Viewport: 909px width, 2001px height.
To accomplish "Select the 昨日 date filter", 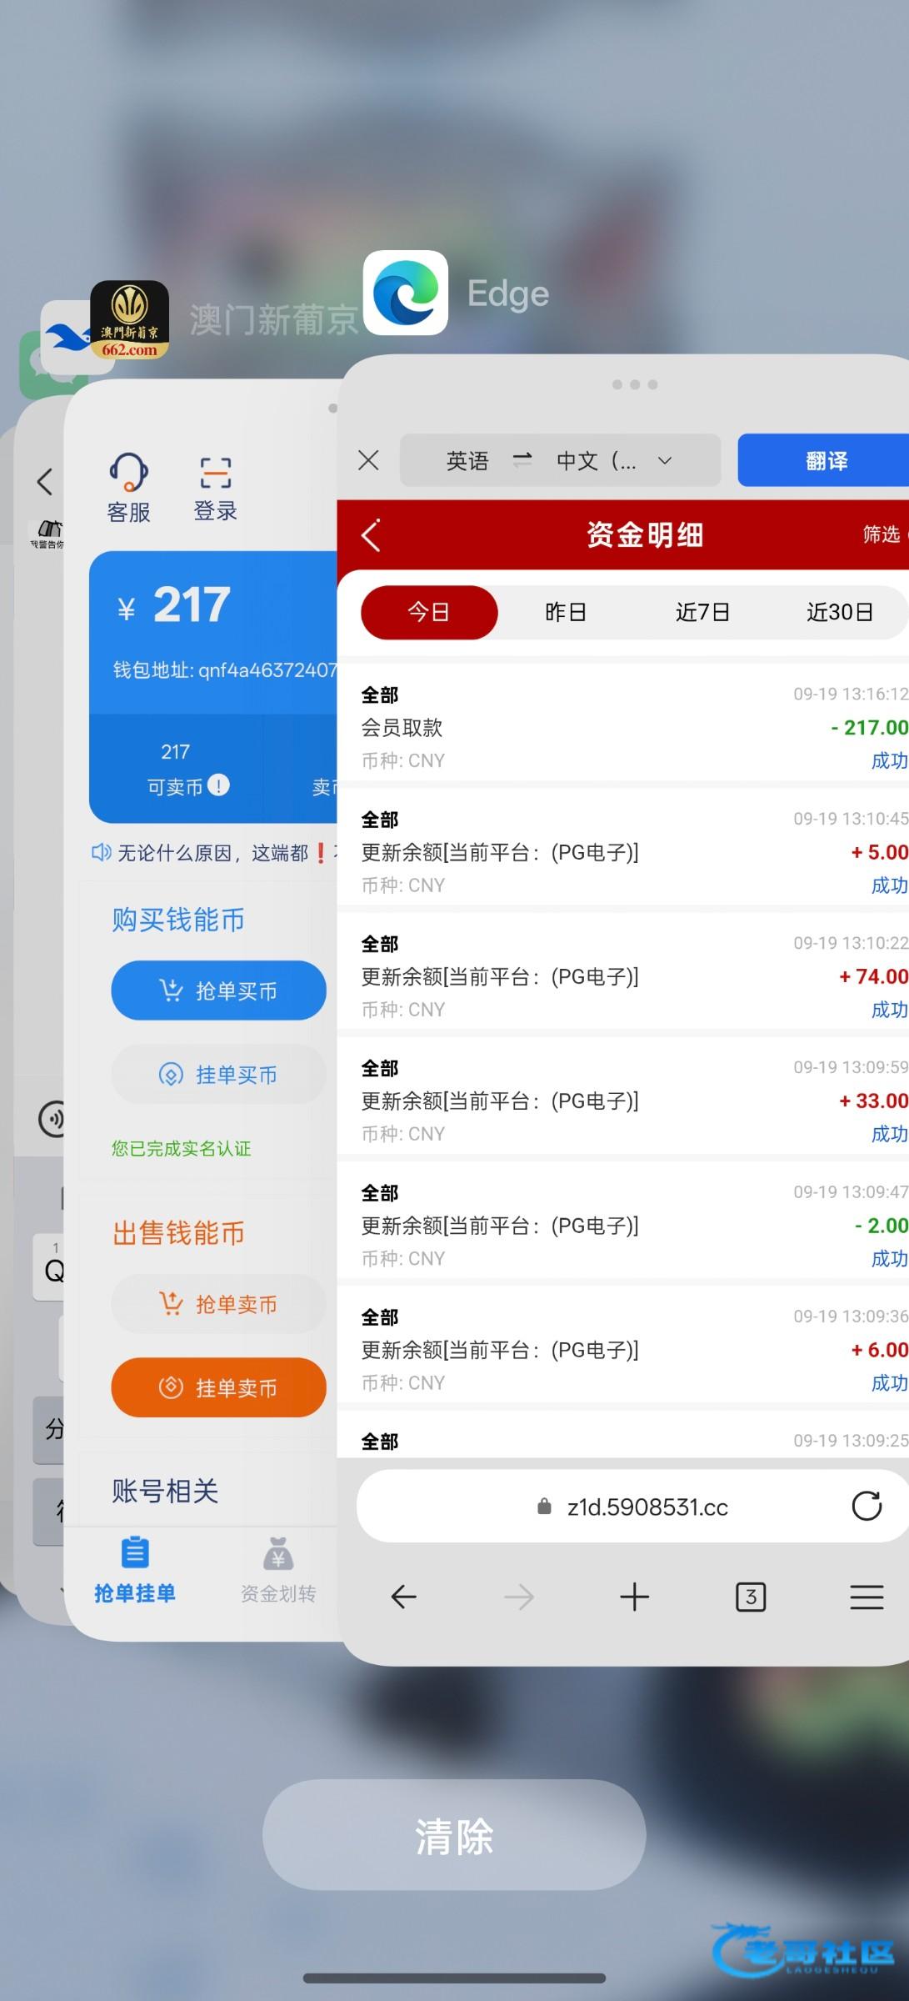I will click(566, 613).
